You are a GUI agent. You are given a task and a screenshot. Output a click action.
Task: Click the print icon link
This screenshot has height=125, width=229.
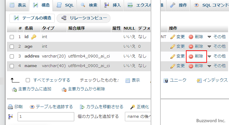[x=10, y=107]
